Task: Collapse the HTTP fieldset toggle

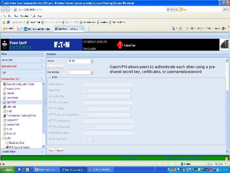Action: click(x=50, y=78)
